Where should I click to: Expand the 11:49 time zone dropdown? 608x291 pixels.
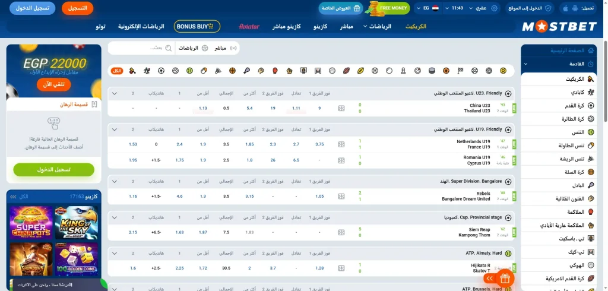click(458, 8)
